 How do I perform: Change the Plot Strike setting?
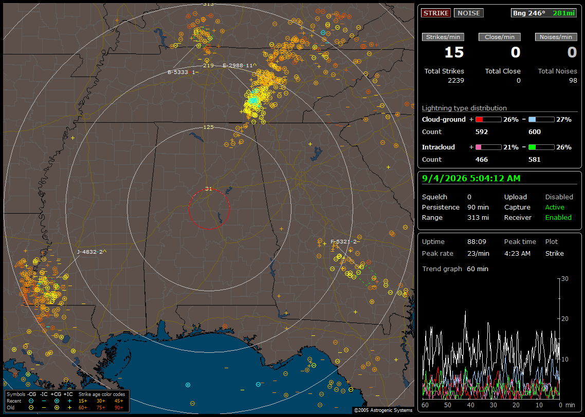click(x=554, y=253)
